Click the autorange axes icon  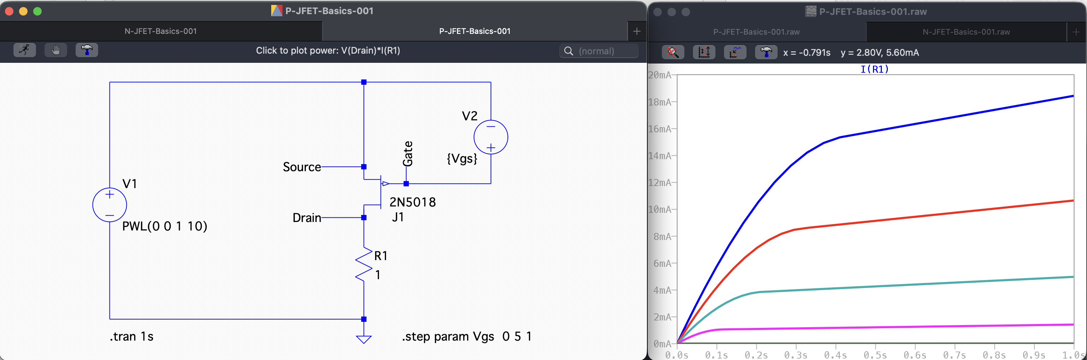click(704, 52)
